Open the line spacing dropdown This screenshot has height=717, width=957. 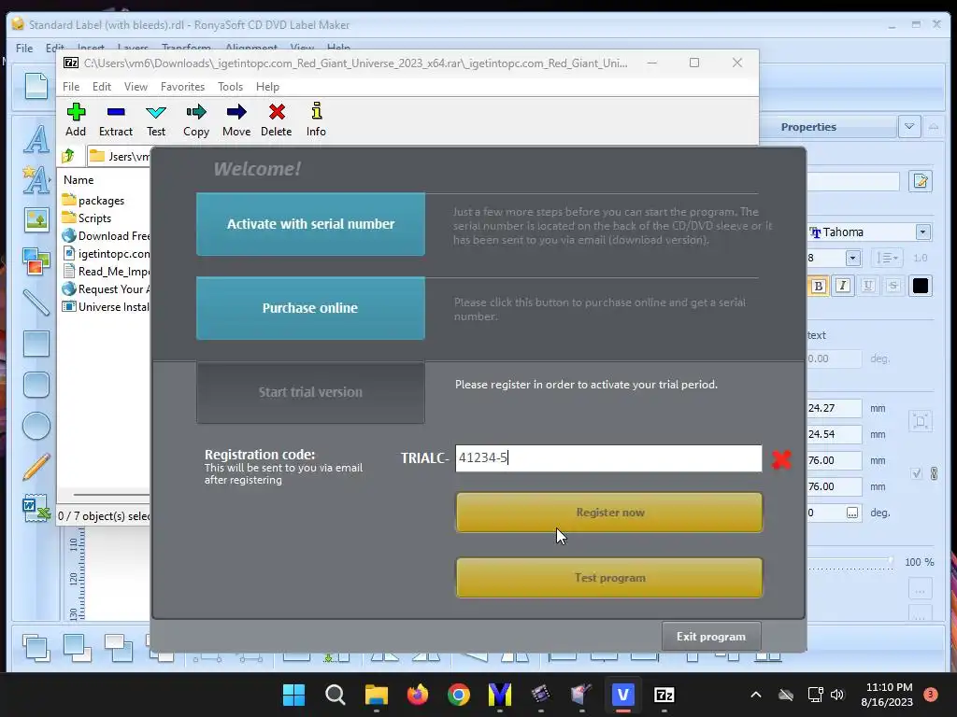click(887, 258)
